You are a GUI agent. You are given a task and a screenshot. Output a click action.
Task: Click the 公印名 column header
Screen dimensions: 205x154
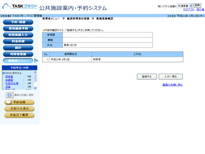coord(137,54)
